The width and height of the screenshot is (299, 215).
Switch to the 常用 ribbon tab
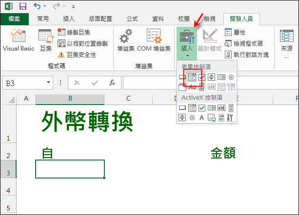tap(43, 19)
